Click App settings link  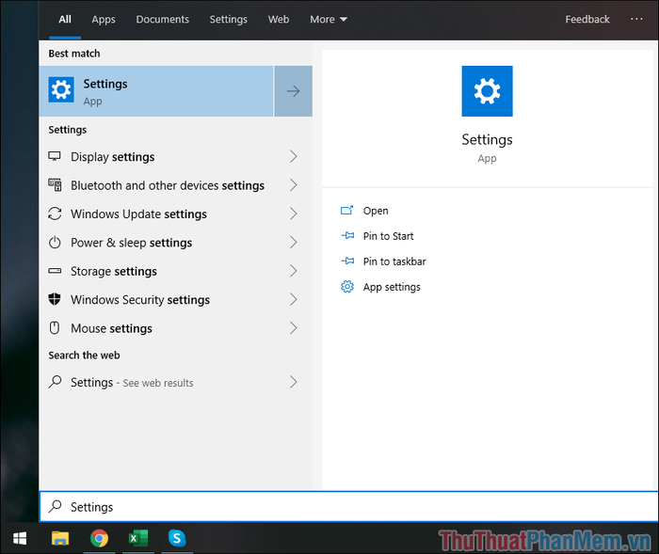pos(392,287)
